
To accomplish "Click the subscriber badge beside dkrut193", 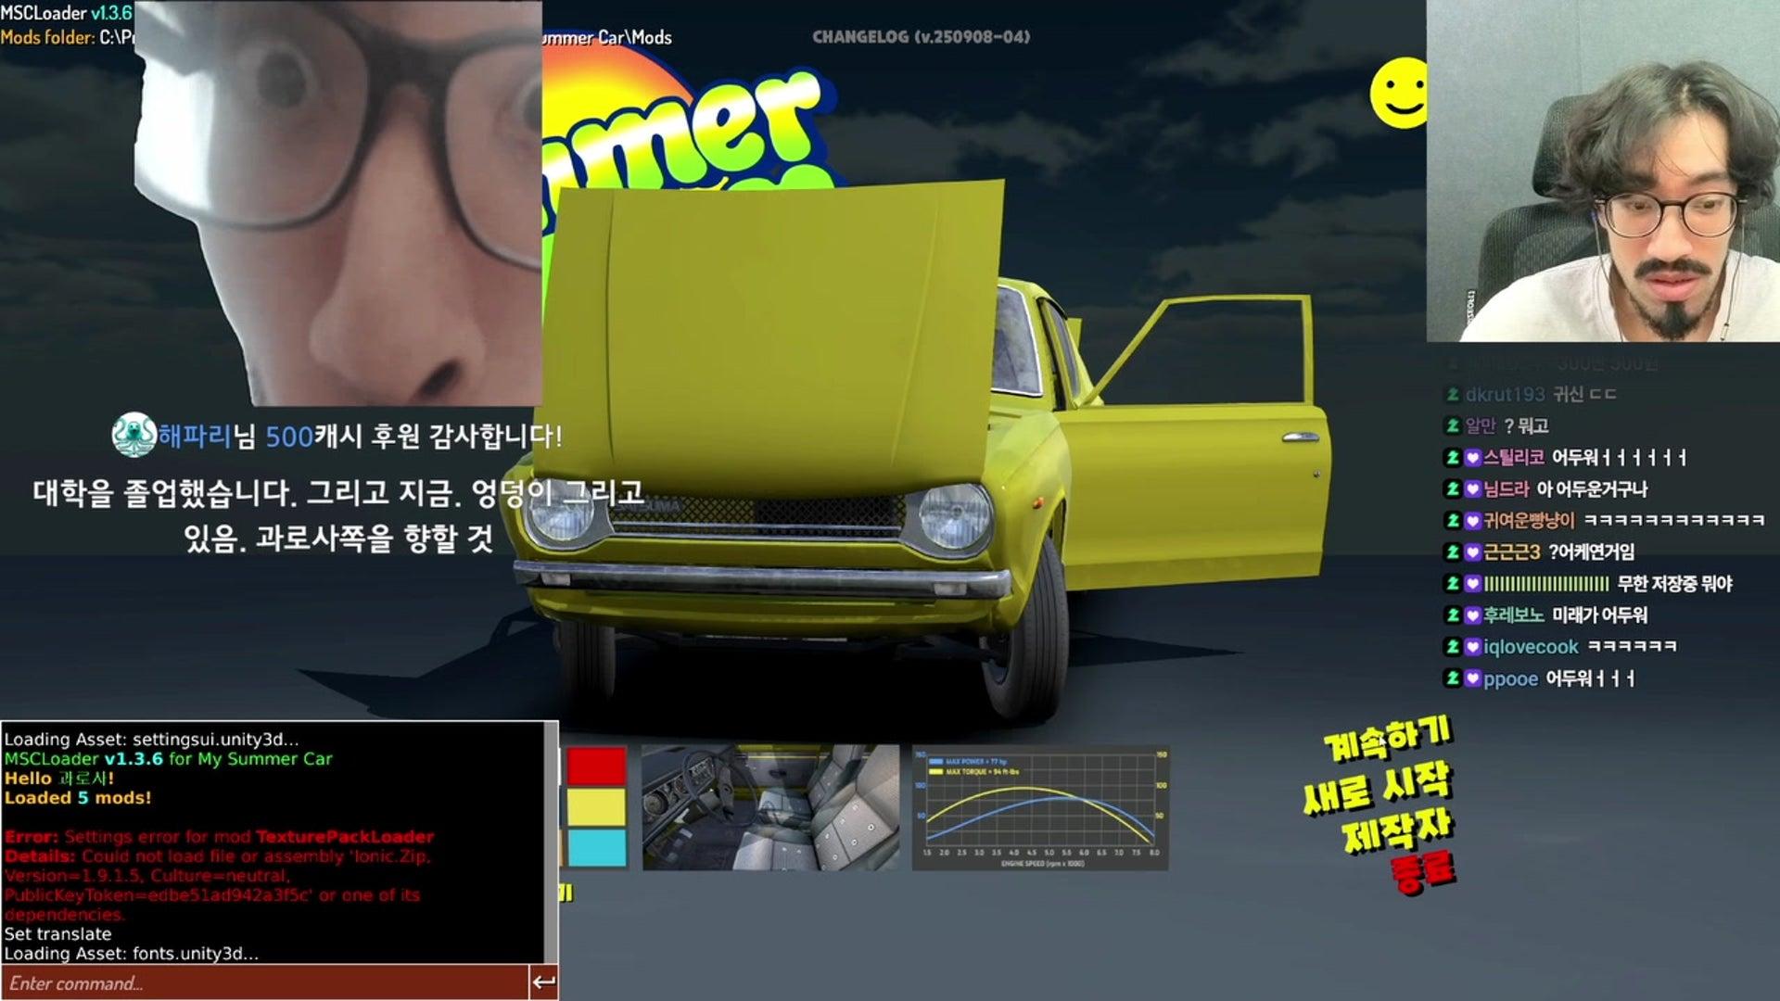I will (1453, 395).
